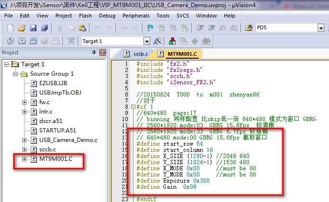Viewport: 329px width, 202px height.
Task: Save the current file with disk icon
Action: point(33,28)
